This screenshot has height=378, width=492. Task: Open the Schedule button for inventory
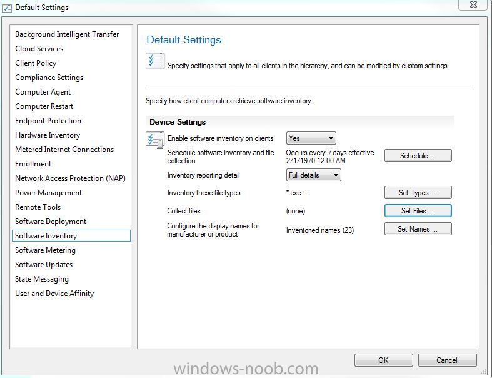coord(418,156)
